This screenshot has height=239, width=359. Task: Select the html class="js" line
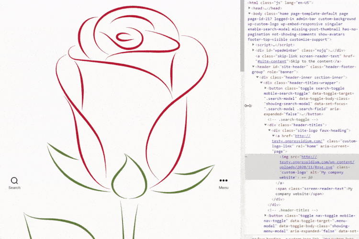(x=280, y=3)
